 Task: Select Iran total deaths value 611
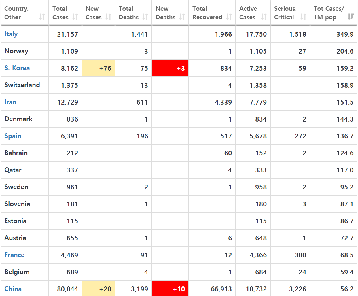142,102
